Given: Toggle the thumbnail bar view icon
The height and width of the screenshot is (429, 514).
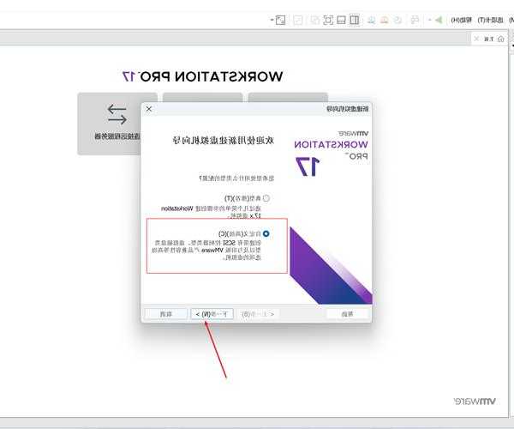Looking at the screenshot, I should (x=341, y=19).
